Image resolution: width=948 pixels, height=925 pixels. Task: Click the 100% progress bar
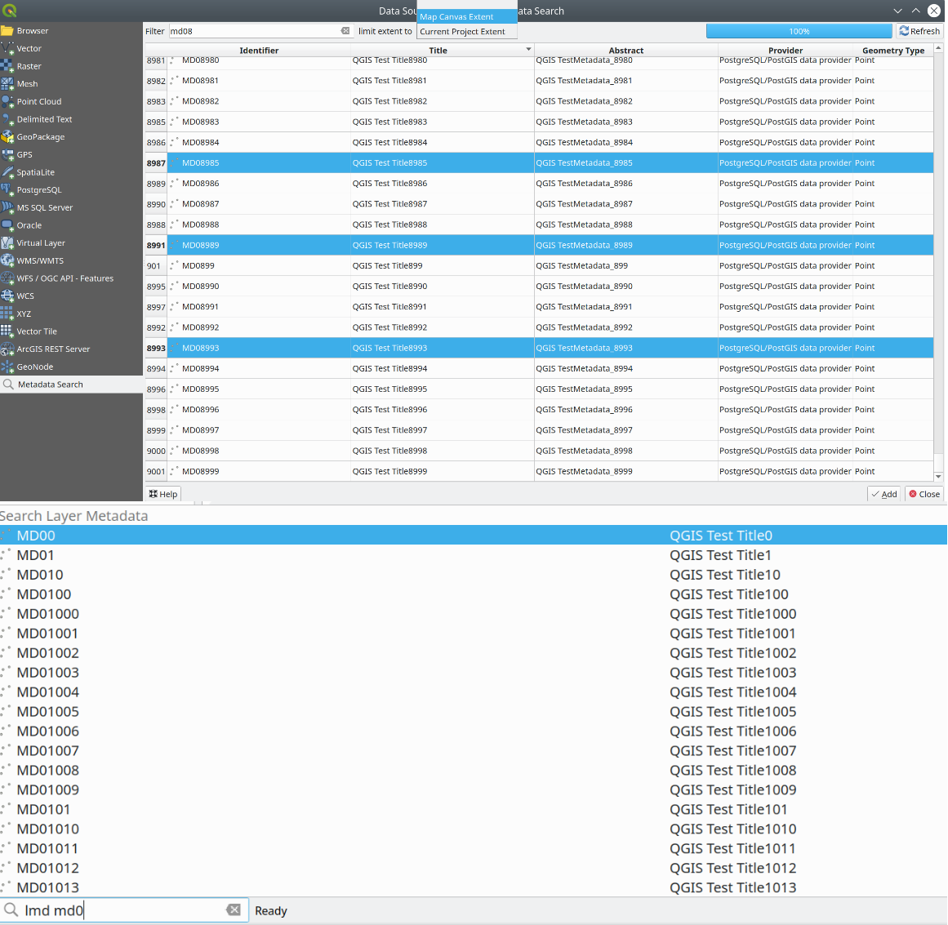pos(799,31)
